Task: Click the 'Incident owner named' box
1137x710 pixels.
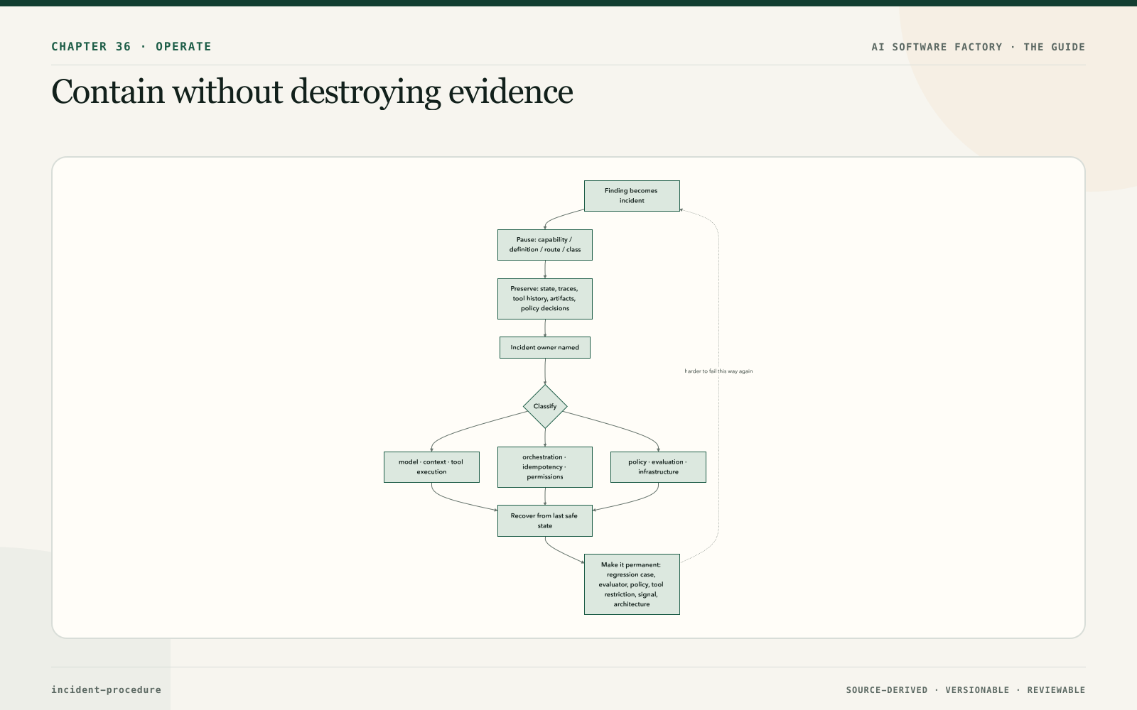Action: [x=545, y=348]
